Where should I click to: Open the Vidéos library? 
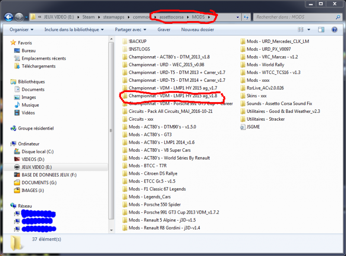[x=28, y=113]
